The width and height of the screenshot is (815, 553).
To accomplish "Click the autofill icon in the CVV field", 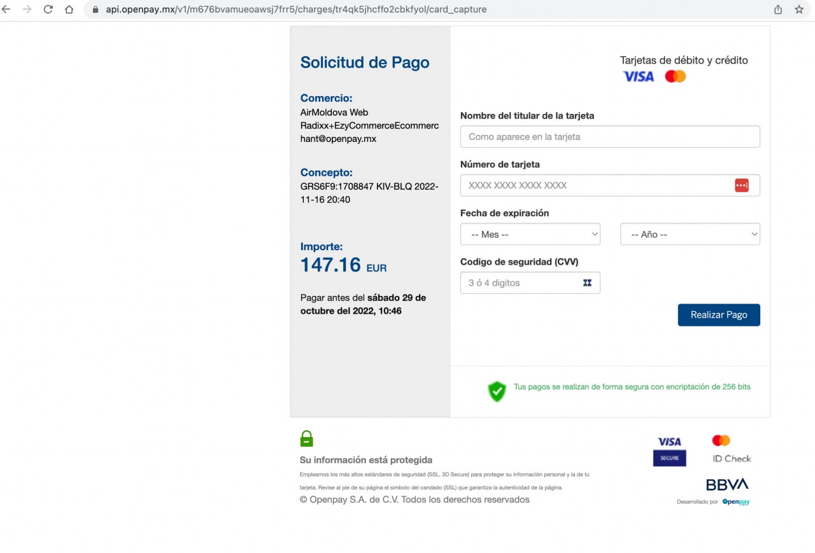I will click(587, 283).
